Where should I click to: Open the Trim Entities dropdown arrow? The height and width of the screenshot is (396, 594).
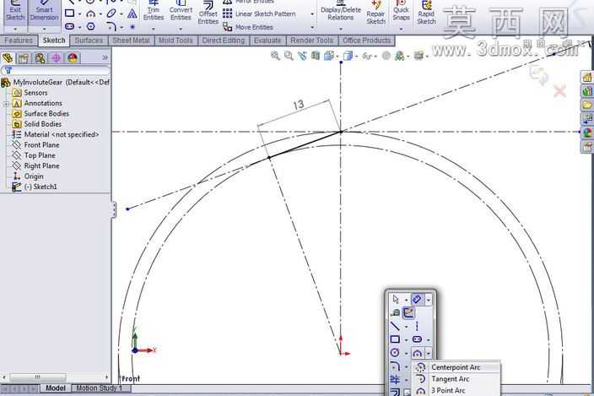(x=154, y=29)
